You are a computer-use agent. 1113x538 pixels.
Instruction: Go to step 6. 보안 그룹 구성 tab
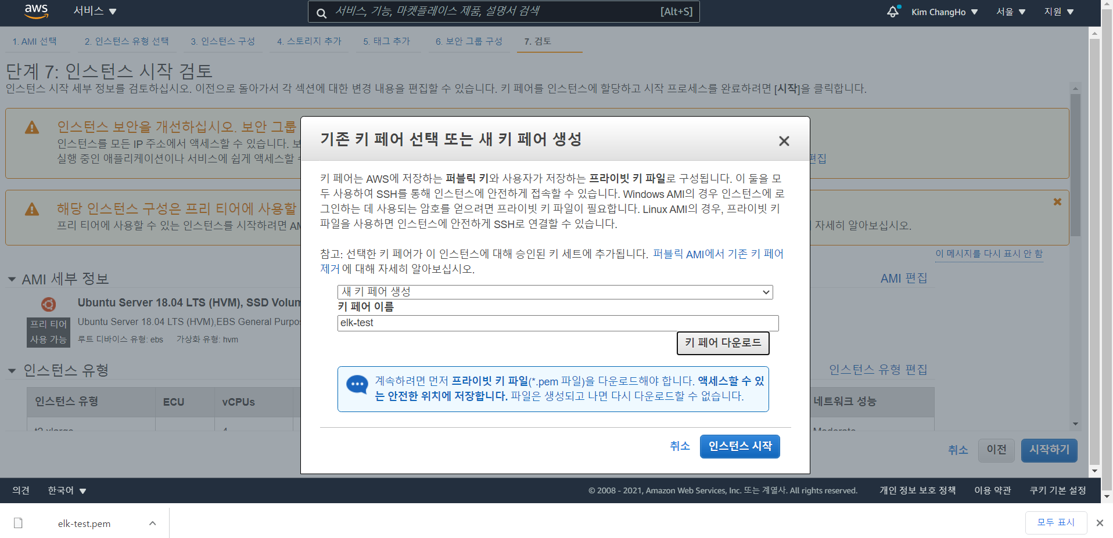pos(469,41)
